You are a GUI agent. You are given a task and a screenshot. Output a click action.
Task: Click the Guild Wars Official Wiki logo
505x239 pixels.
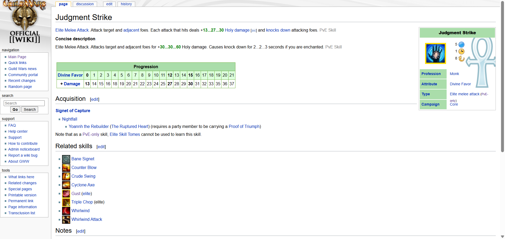(x=24, y=22)
